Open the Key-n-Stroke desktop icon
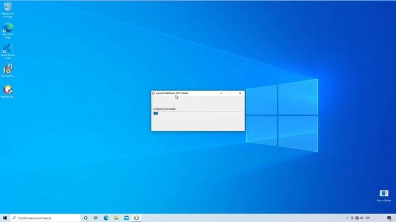This screenshot has height=222, width=396. point(384,196)
